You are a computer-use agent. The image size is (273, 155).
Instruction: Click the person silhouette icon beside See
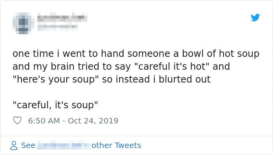tap(14, 145)
